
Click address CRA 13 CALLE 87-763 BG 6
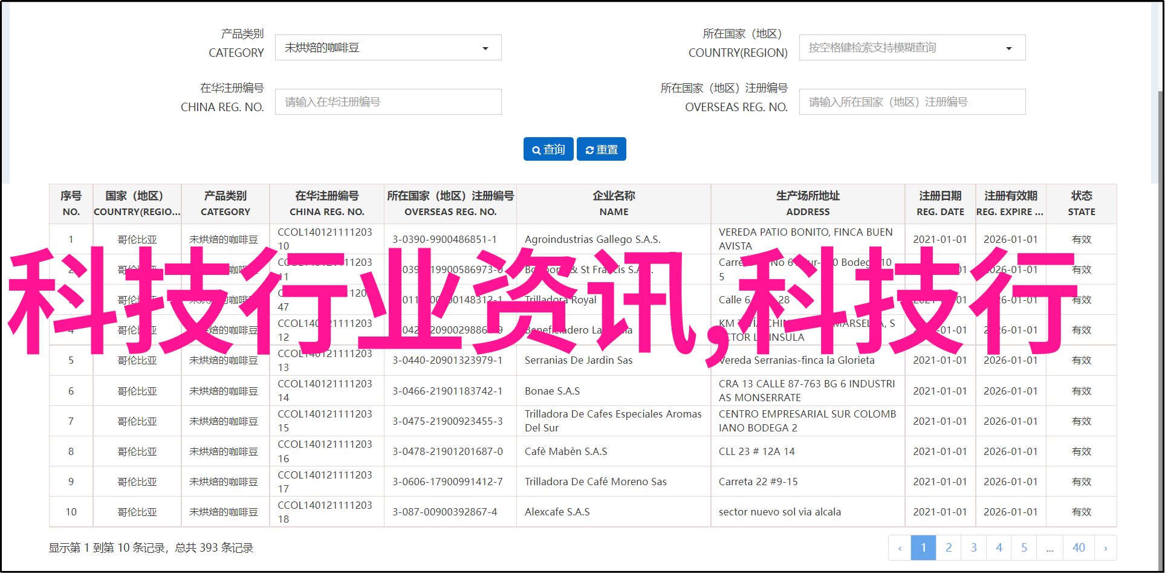tap(806, 390)
